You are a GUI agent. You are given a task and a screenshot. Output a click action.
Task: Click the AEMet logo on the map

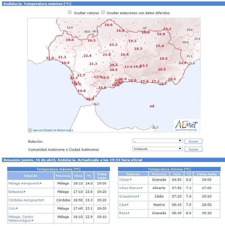click(x=187, y=126)
